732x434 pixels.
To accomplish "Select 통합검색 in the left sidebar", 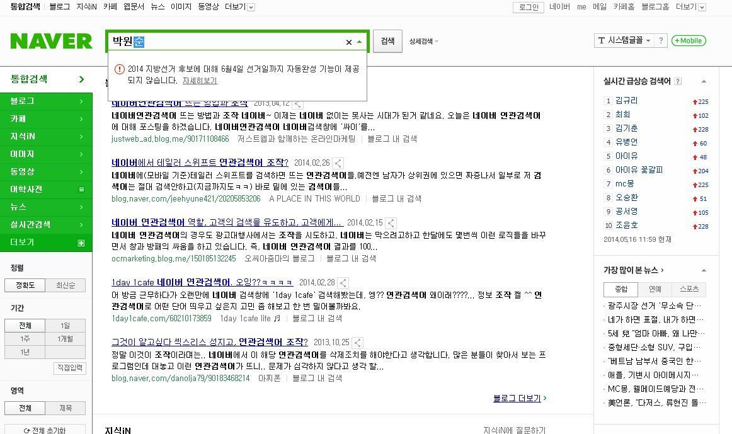I will coord(46,79).
